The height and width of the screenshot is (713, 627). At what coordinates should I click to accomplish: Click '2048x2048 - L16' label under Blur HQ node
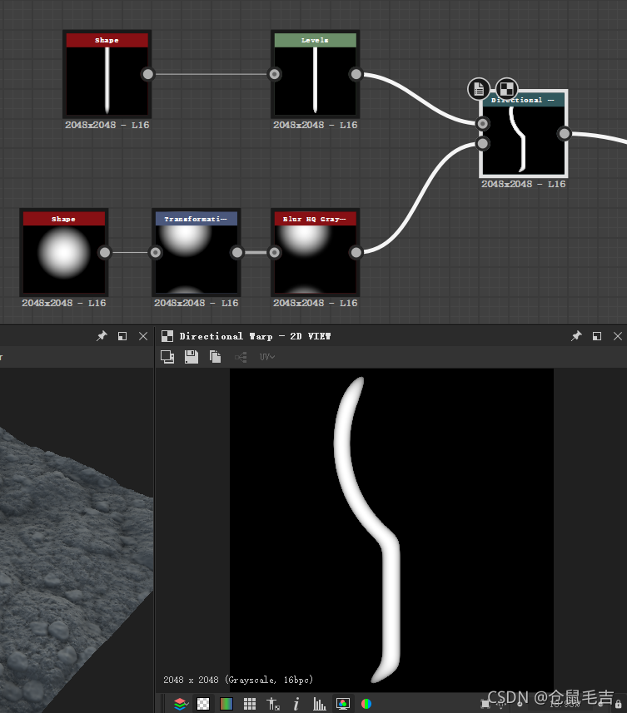click(x=316, y=303)
